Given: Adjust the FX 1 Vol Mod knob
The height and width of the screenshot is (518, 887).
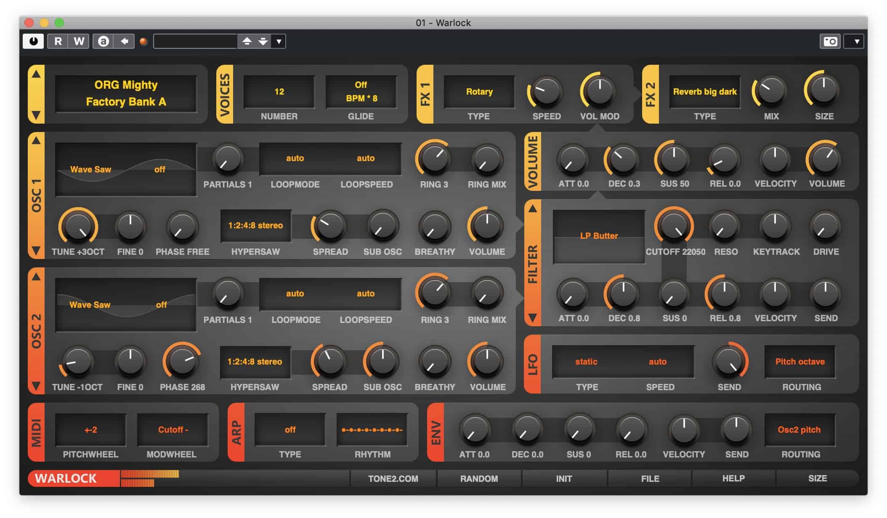Looking at the screenshot, I should (x=599, y=90).
